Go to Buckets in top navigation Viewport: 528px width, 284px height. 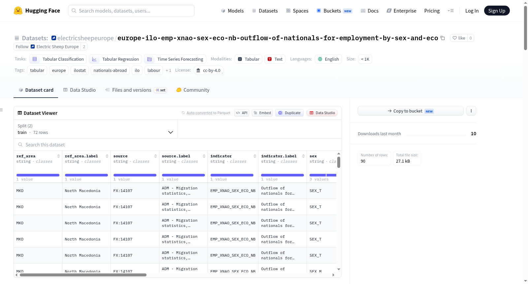(x=334, y=11)
